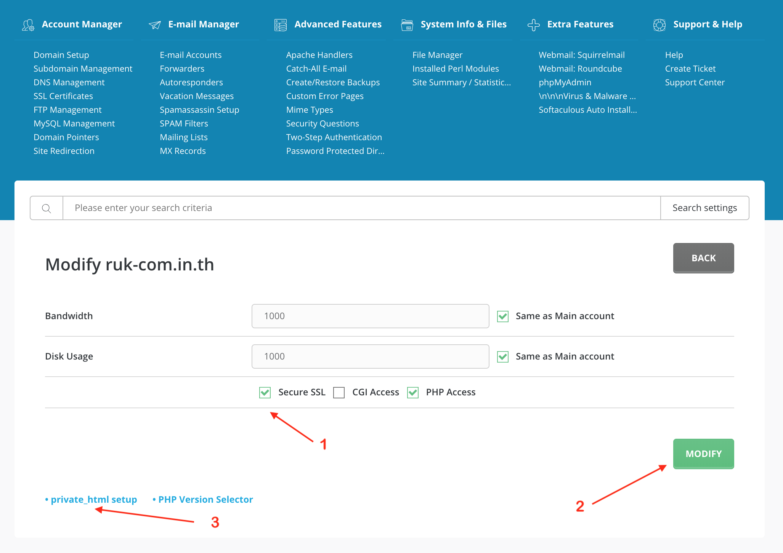The height and width of the screenshot is (553, 783).
Task: Click the Account Manager users icon
Action: coord(28,25)
